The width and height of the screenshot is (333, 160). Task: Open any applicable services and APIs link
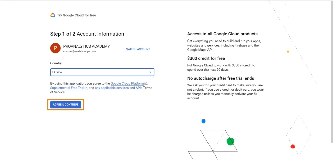coord(118,88)
